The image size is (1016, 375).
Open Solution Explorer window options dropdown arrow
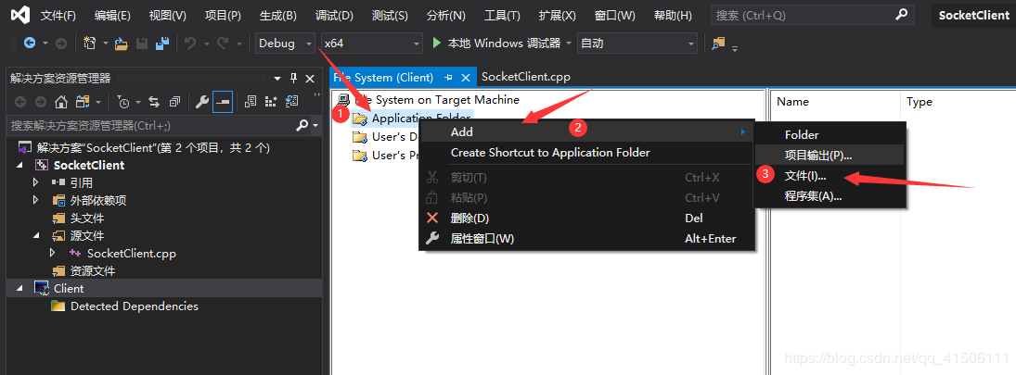point(277,78)
